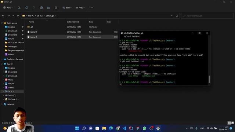Open the New dropdown menu
Screen dimensions: 235x132
(x=8, y=8)
